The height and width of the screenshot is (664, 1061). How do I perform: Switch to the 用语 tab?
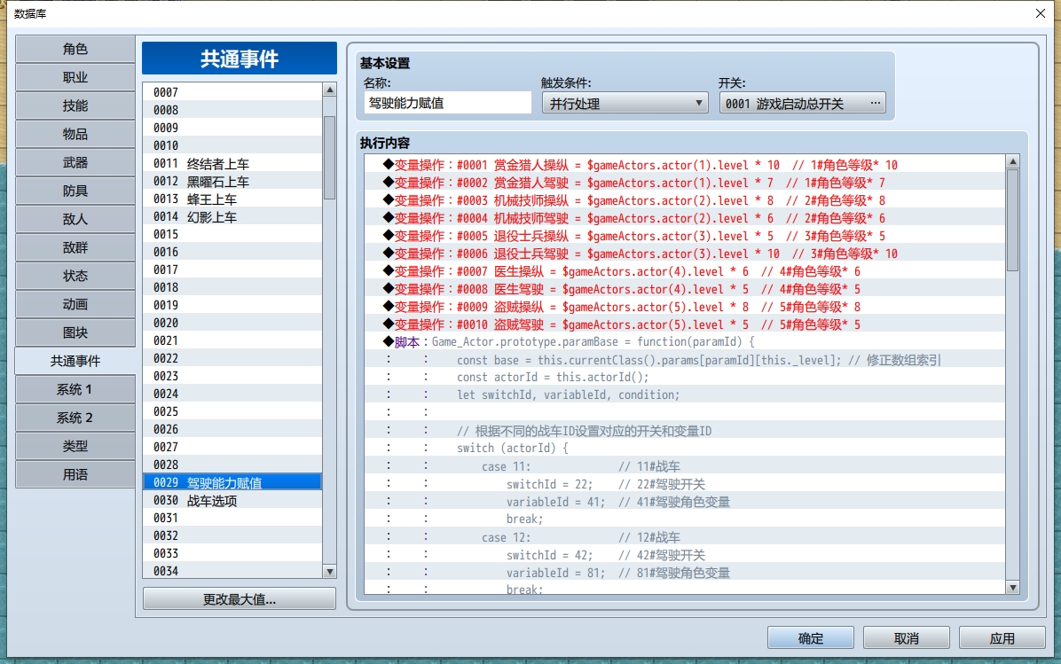click(75, 474)
